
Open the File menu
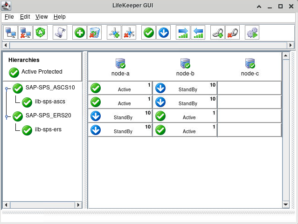pos(9,17)
